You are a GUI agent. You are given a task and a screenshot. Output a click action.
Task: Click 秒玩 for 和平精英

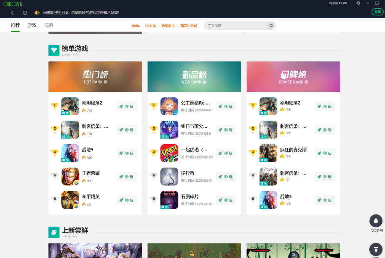127,200
